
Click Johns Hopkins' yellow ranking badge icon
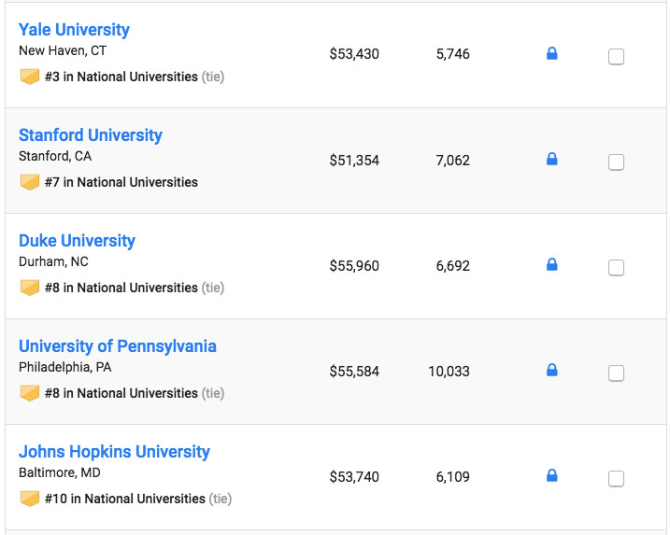coord(30,499)
